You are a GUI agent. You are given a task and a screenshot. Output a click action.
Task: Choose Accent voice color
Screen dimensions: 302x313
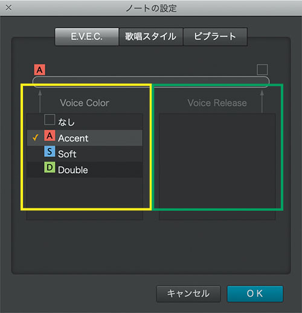(x=85, y=138)
